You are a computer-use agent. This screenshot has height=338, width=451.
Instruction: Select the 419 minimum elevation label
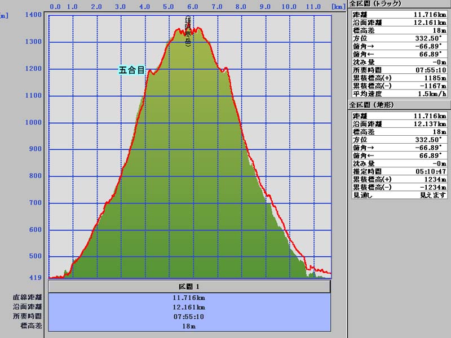point(35,278)
